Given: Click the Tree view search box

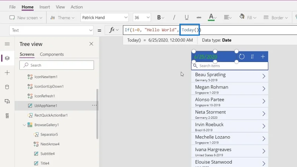Looking at the screenshot, I should (x=56, y=65).
